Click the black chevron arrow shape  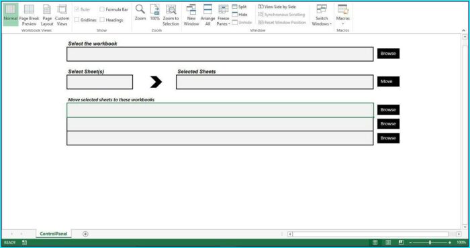[156, 82]
